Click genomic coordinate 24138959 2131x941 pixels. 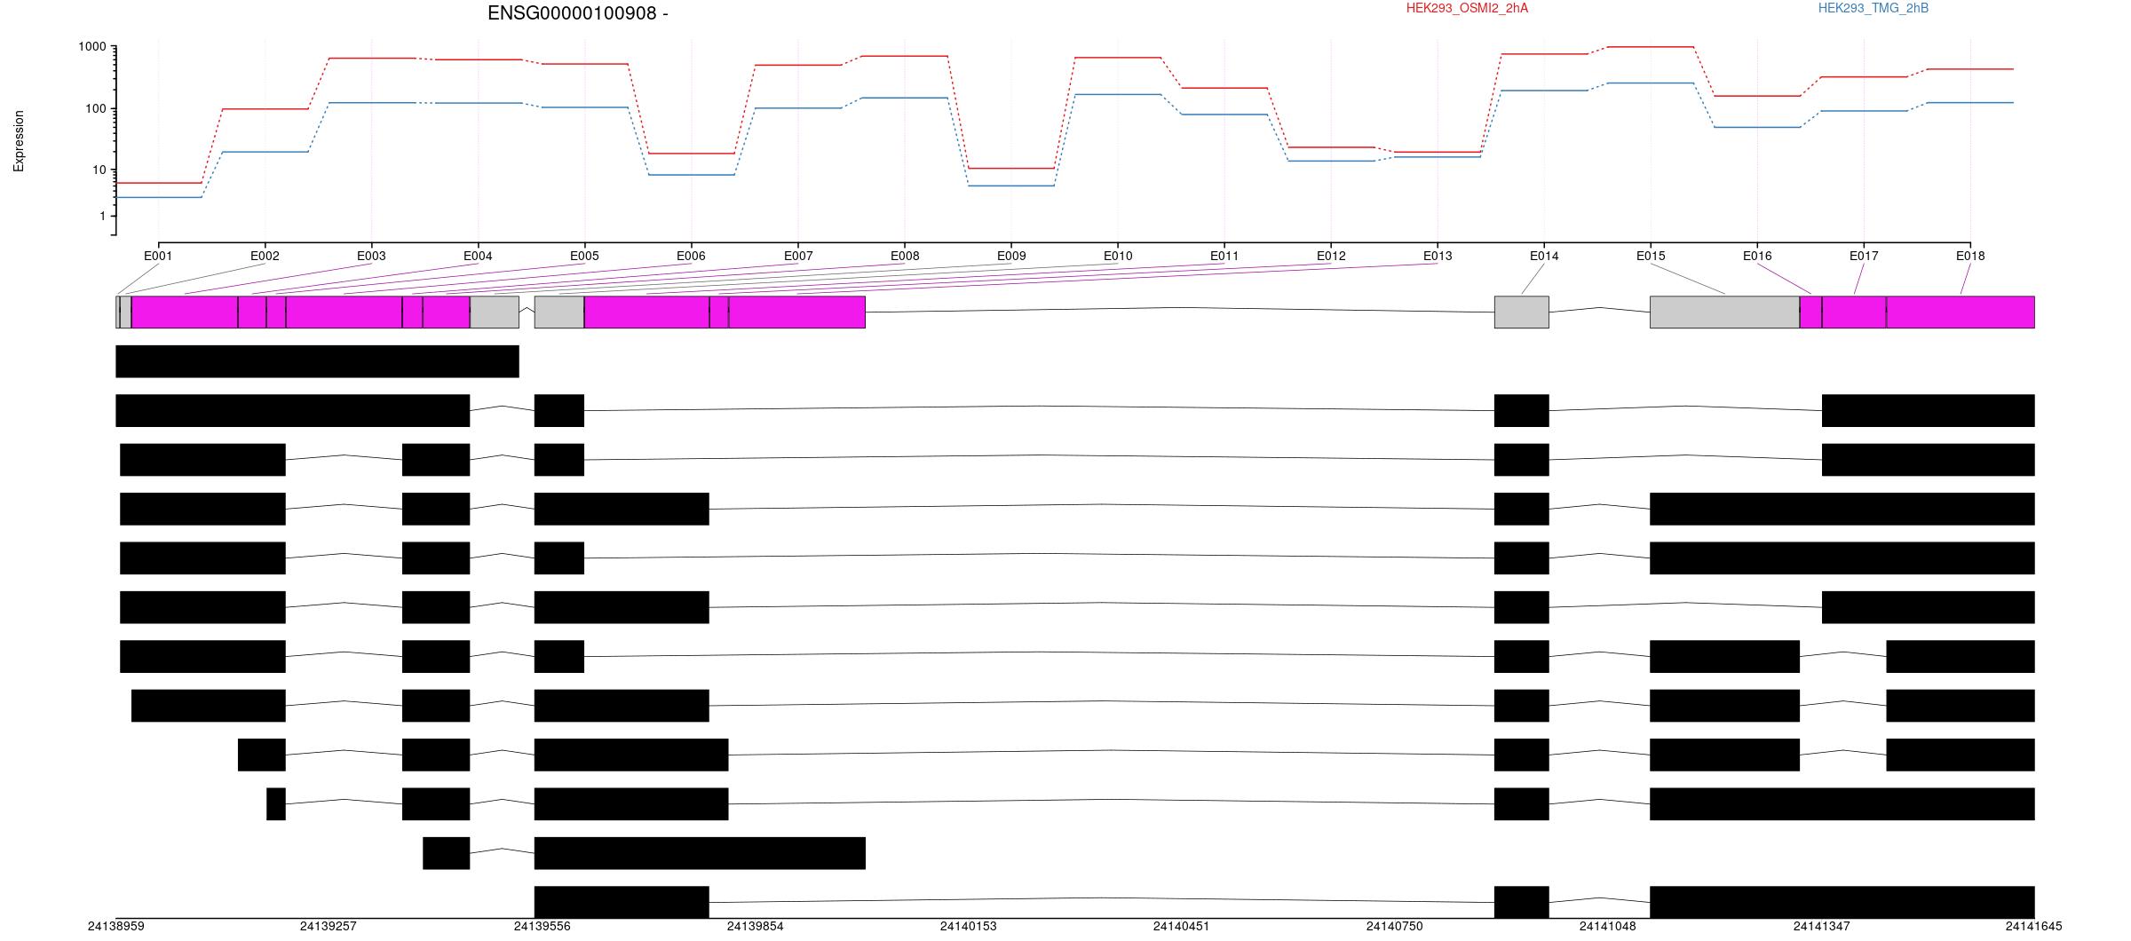[x=116, y=926]
